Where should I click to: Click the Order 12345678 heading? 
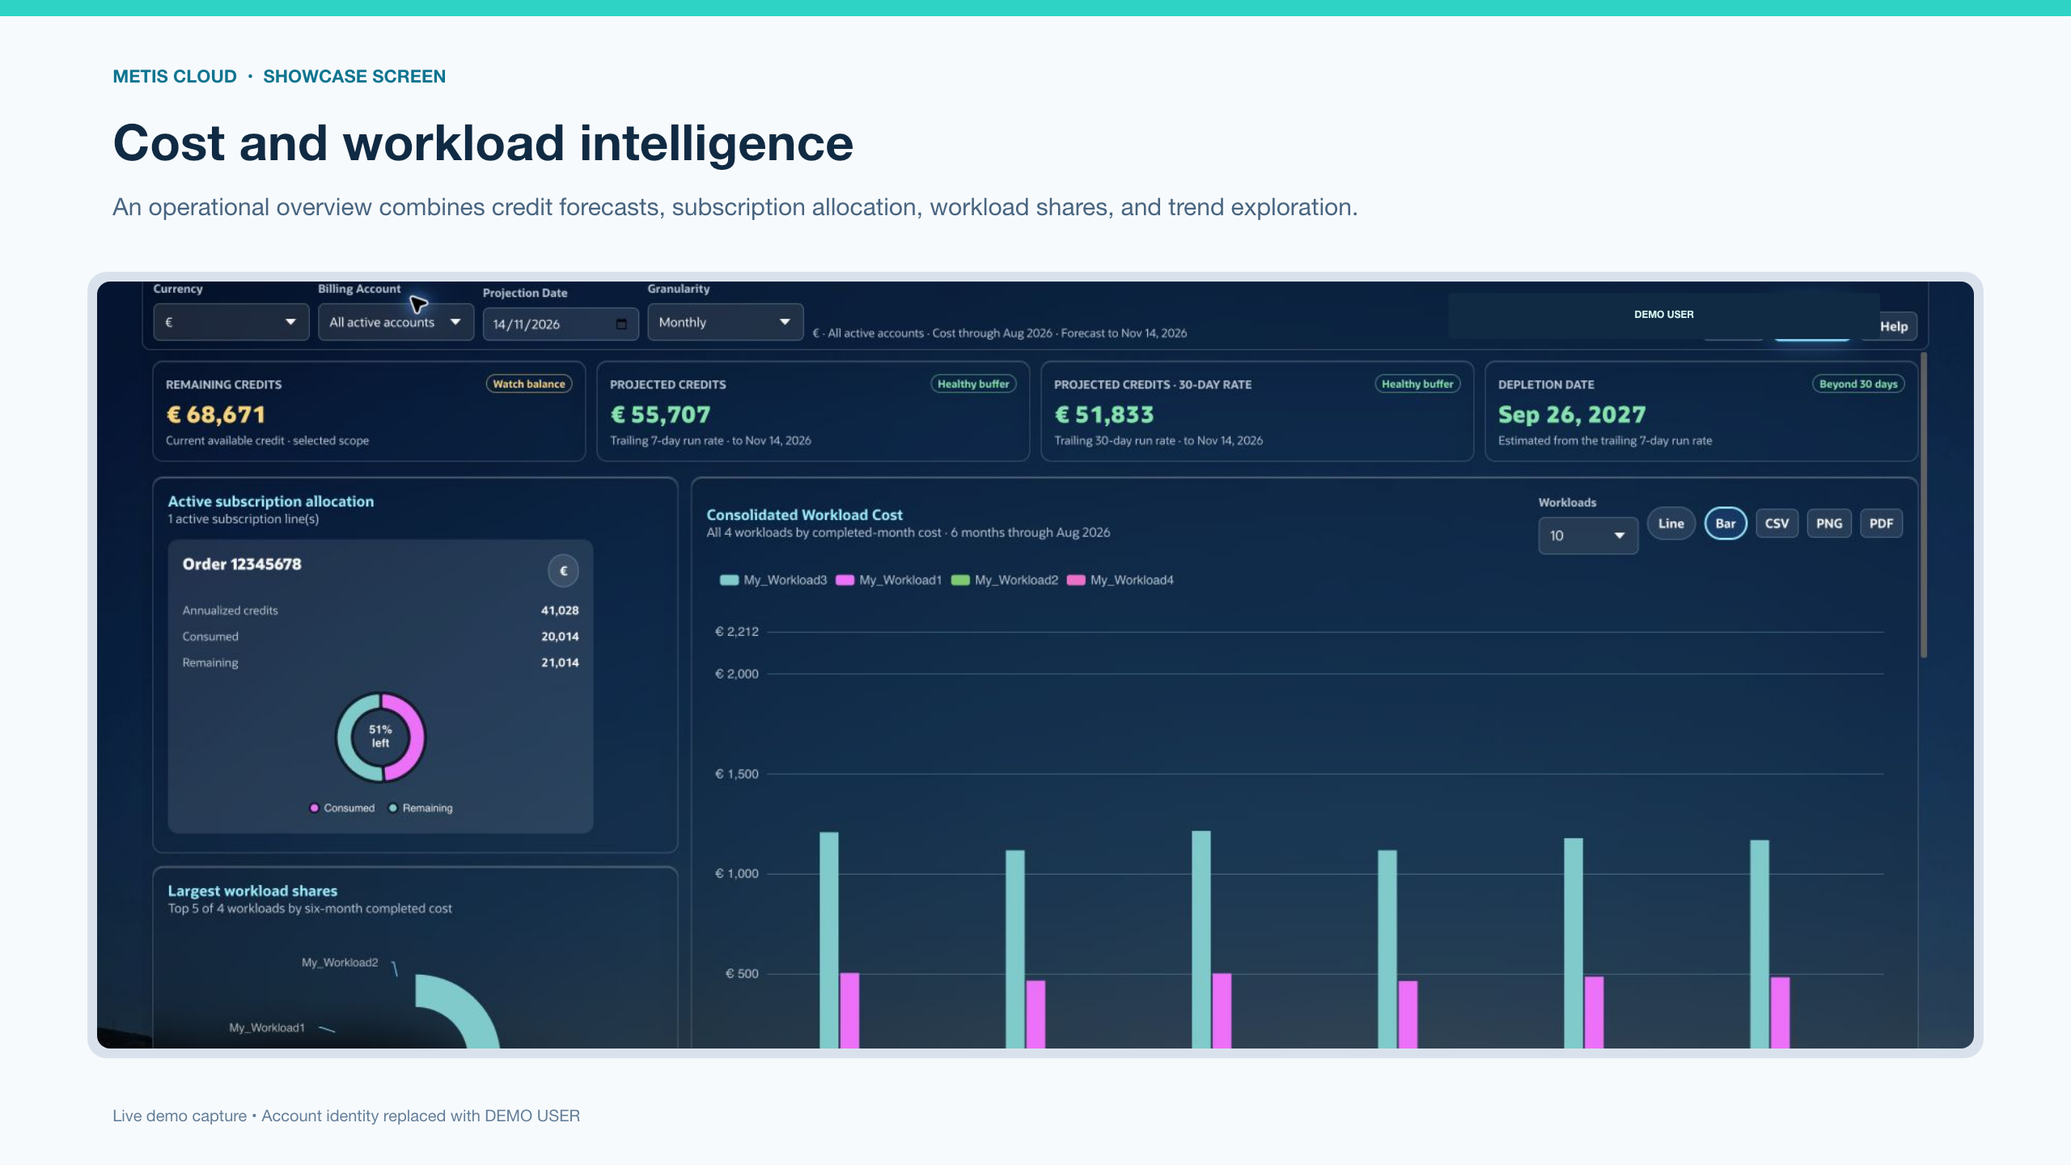[242, 564]
